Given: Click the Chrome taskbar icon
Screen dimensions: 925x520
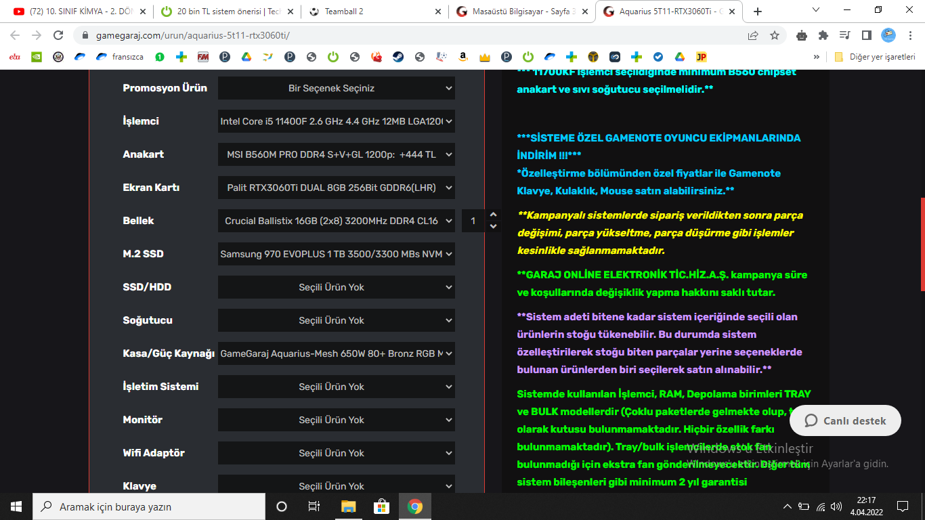Looking at the screenshot, I should [x=414, y=506].
